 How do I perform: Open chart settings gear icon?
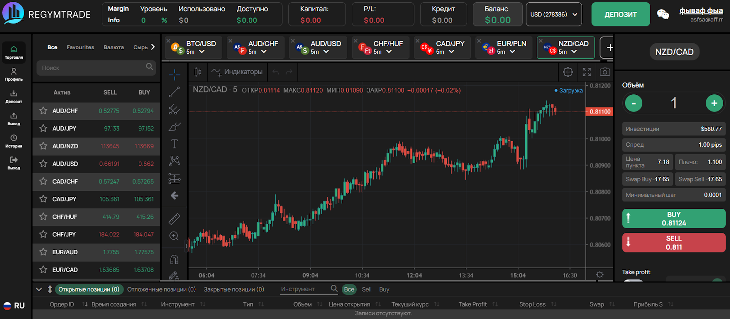568,72
